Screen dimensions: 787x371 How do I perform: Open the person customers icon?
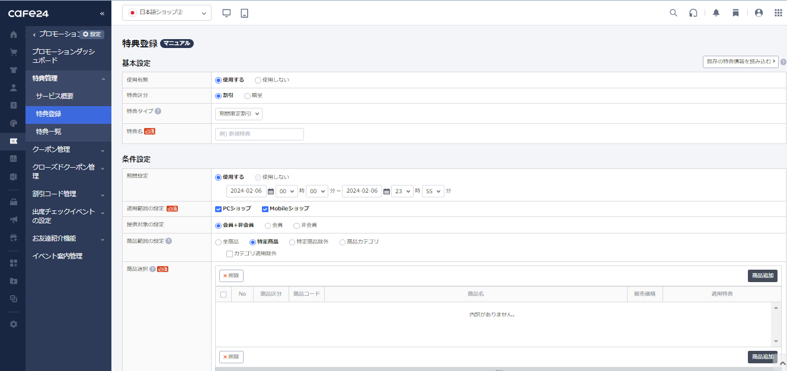tap(13, 87)
